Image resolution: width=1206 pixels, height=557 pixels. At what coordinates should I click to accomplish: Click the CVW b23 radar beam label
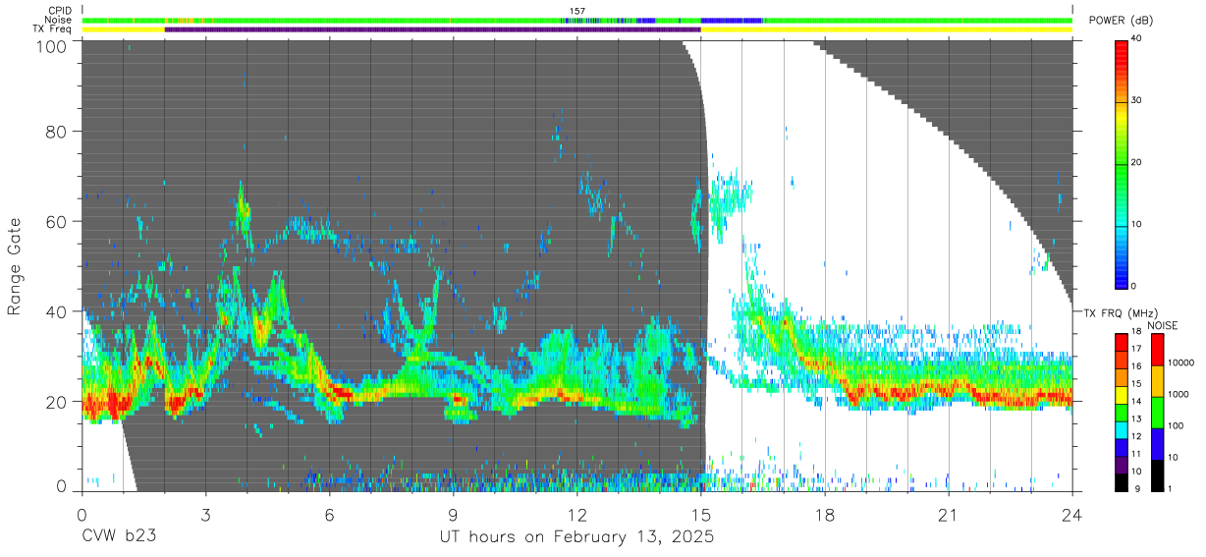[x=118, y=537]
